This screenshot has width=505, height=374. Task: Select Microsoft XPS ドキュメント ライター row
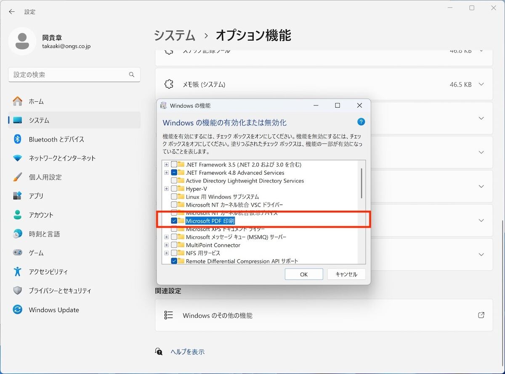[225, 229]
